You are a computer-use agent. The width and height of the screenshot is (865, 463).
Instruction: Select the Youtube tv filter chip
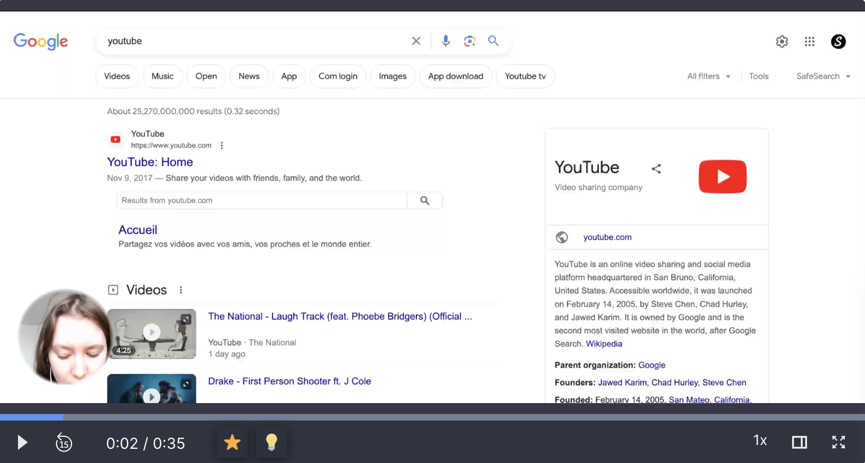pyautogui.click(x=525, y=76)
